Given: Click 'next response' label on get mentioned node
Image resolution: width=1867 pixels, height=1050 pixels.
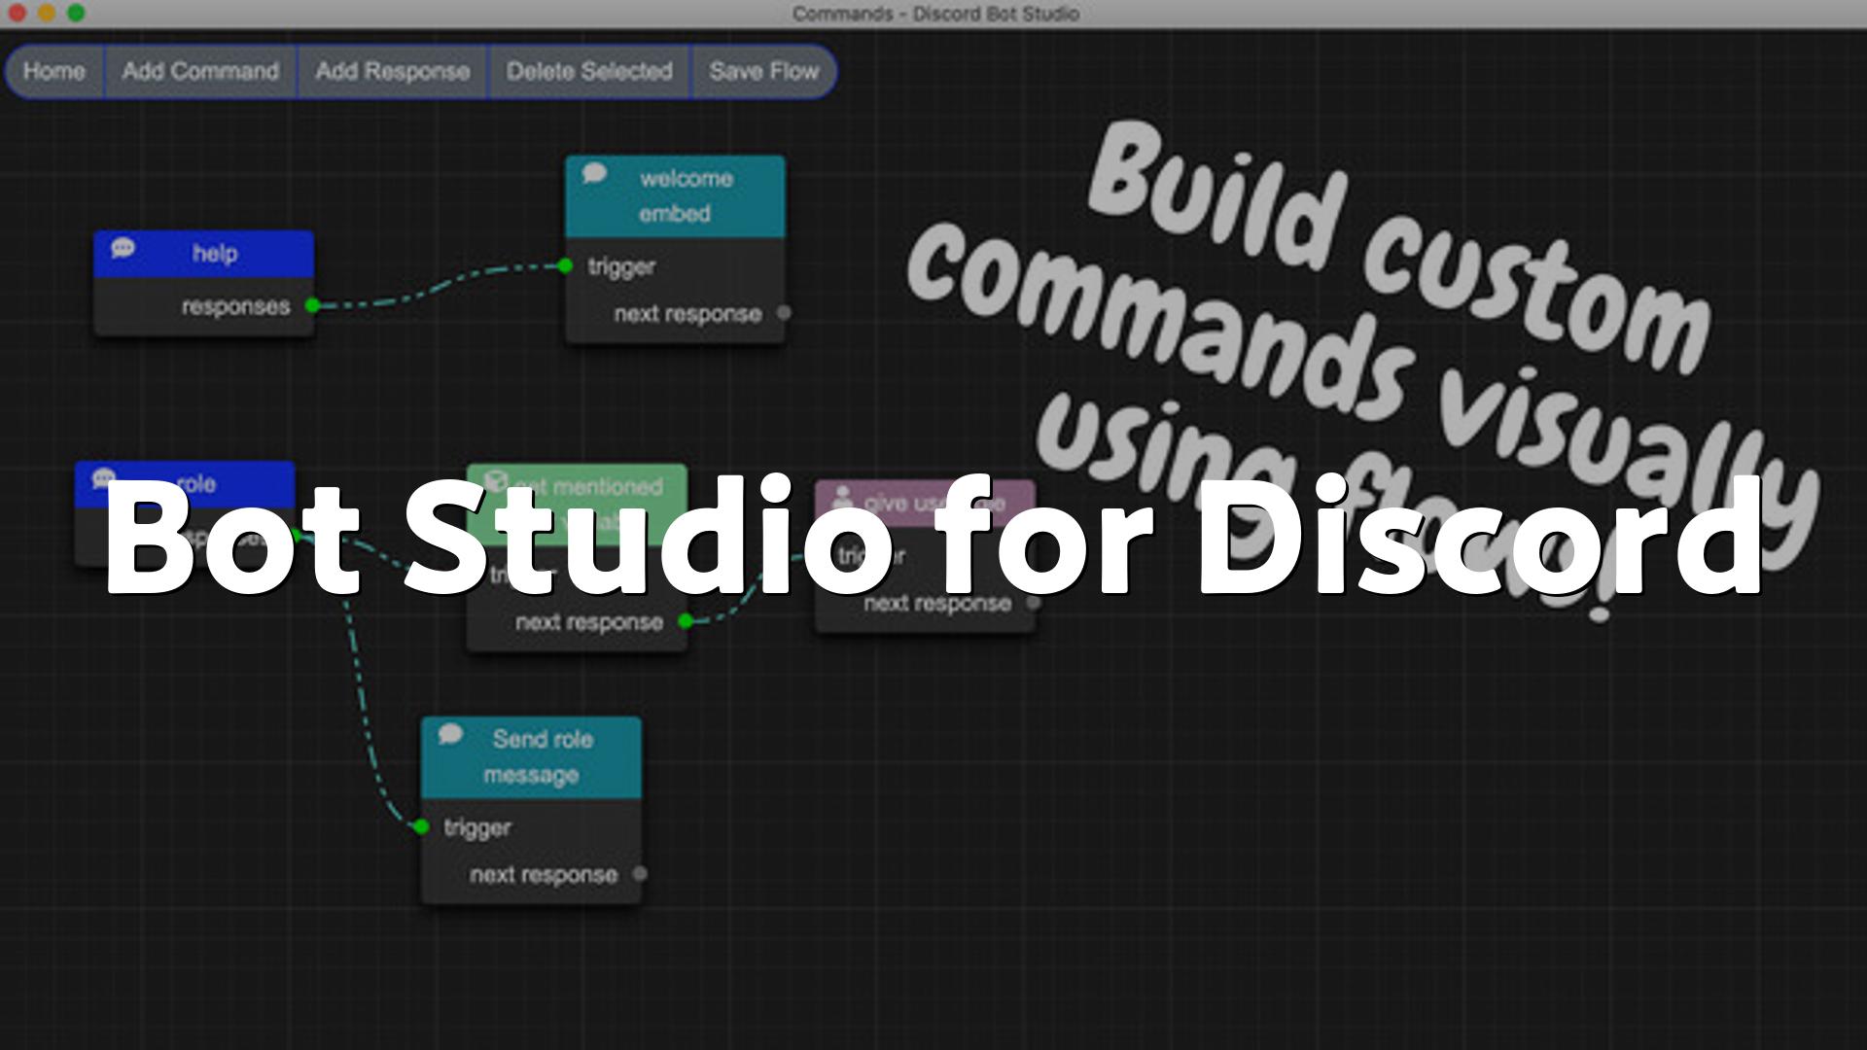Looking at the screenshot, I should (589, 622).
